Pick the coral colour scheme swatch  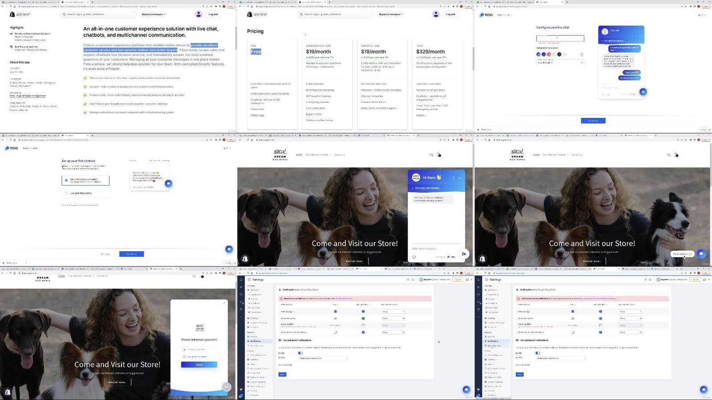pos(549,54)
